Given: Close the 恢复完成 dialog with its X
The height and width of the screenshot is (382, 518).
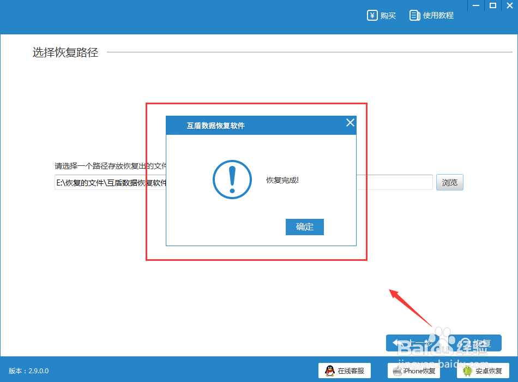Looking at the screenshot, I should tap(350, 122).
